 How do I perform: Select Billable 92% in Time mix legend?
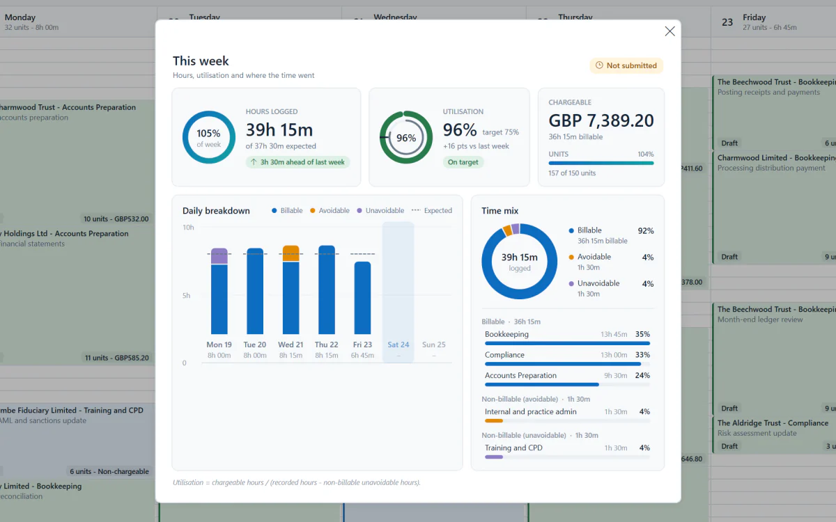tap(612, 235)
